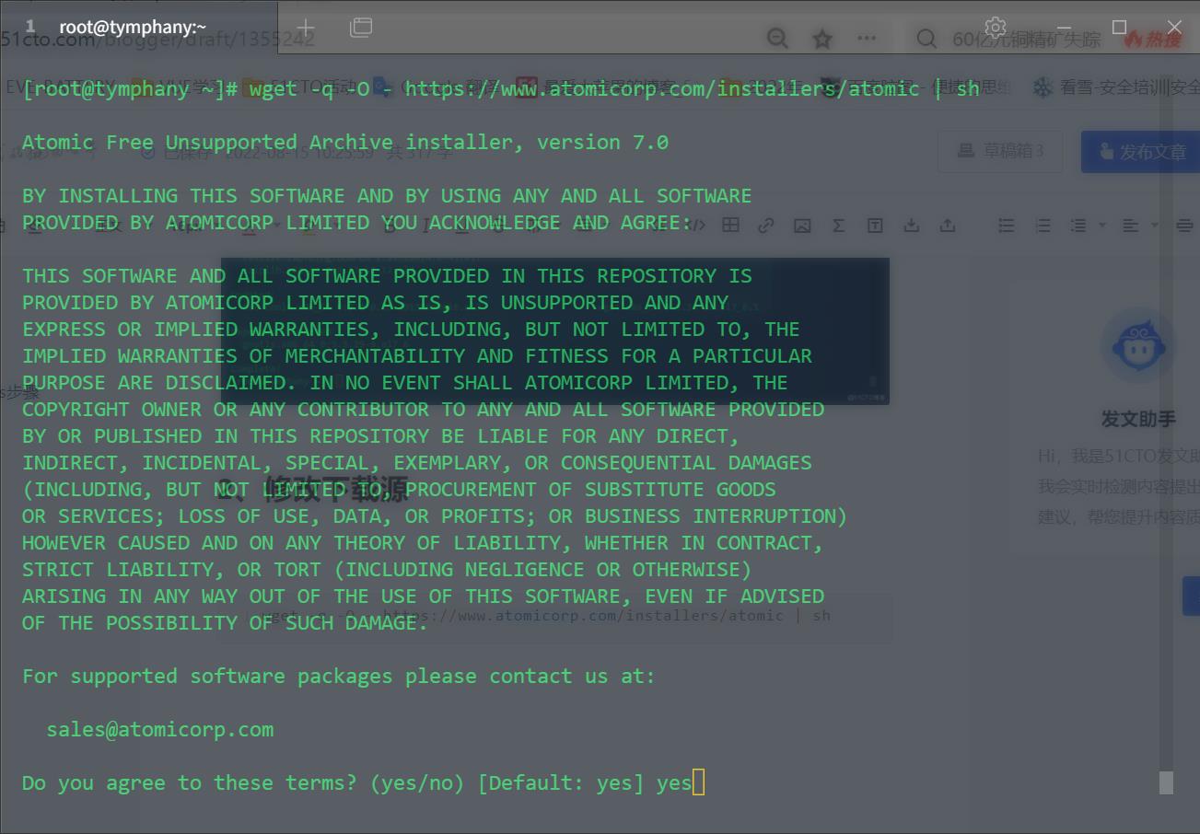Expand text alignment dropdown arrow in editor
Image resolution: width=1200 pixels, height=834 pixels.
point(1154,225)
